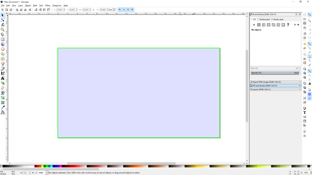This screenshot has height=175, width=312.
Task: Select the Node editing tool
Action: tap(2, 20)
